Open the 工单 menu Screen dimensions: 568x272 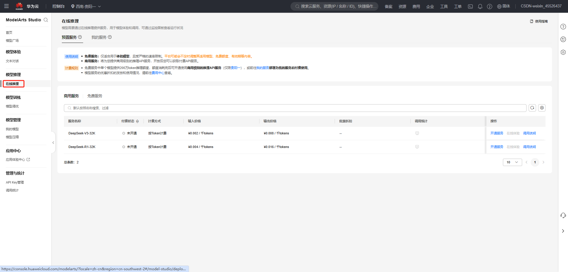tap(458, 7)
